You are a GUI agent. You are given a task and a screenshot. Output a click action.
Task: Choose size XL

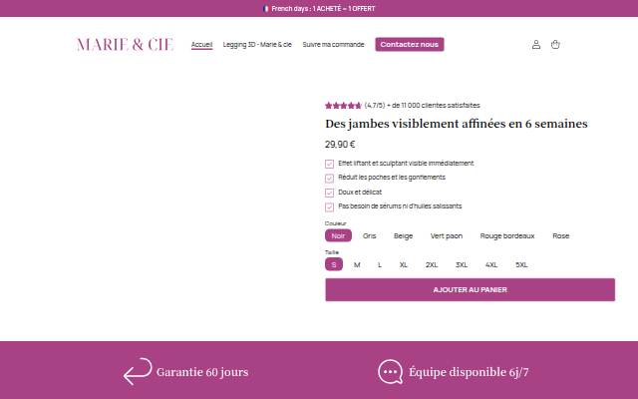click(x=403, y=264)
